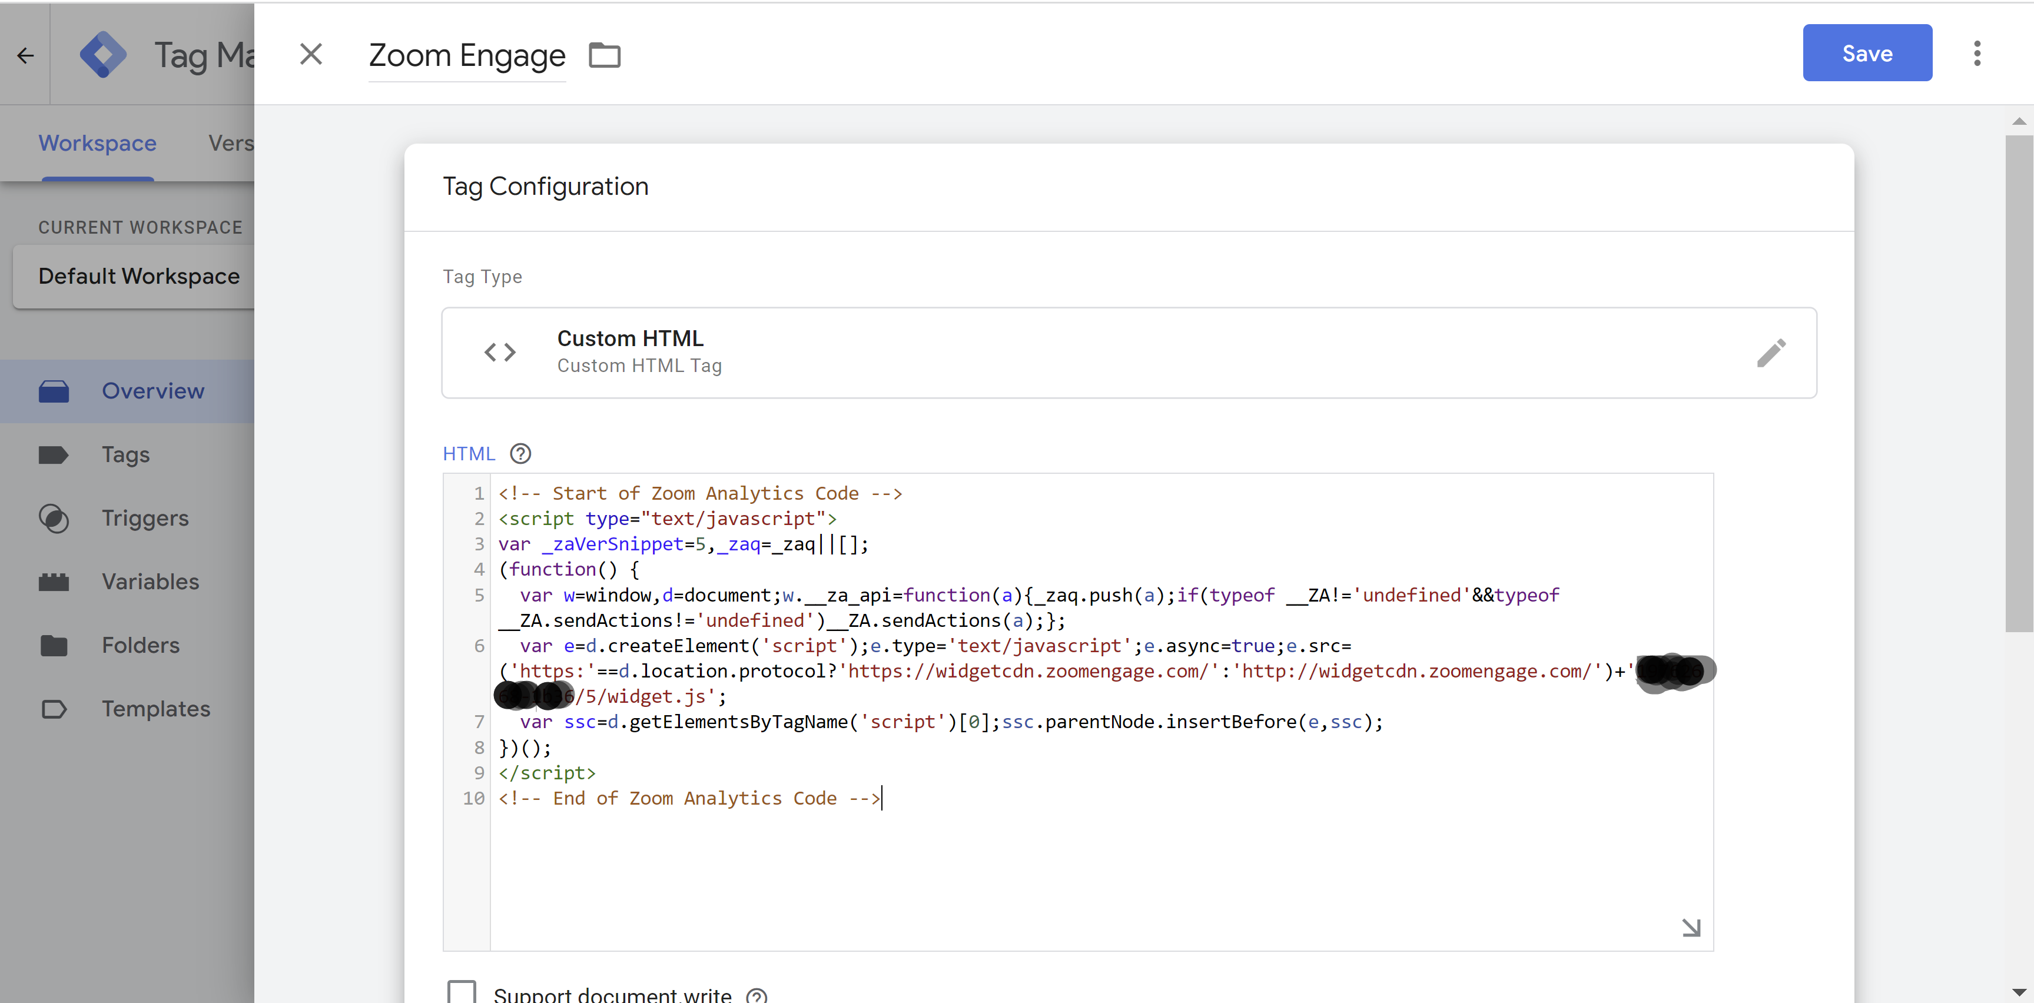2034x1003 pixels.
Task: Click the Custom HTML code brackets icon
Action: (x=500, y=352)
